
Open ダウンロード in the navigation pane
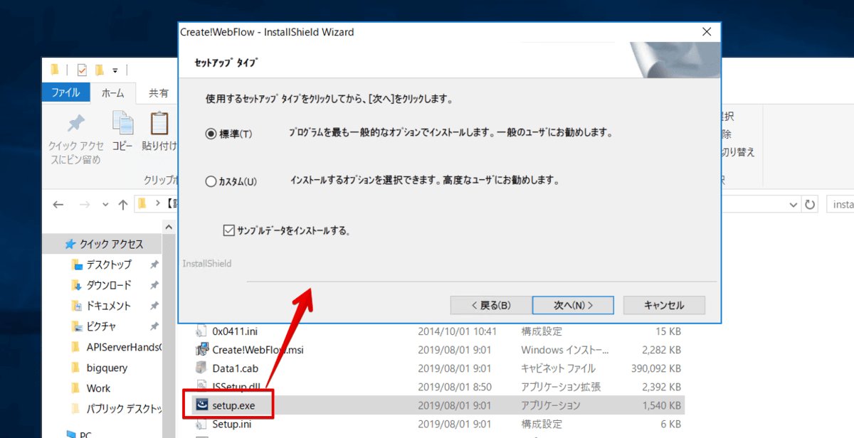pyautogui.click(x=109, y=285)
